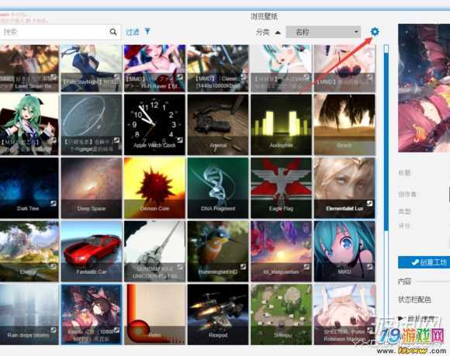Viewport: 450px width, 356px height.
Task: Click workshop badge on Dark Tree thumbnail
Action: (54, 203)
